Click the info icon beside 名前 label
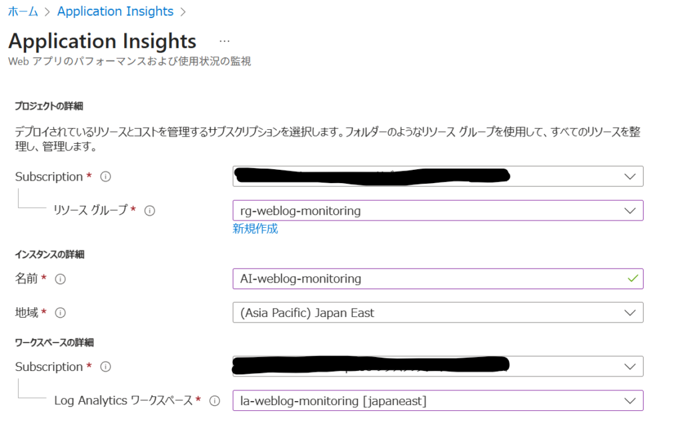The width and height of the screenshot is (683, 437). [60, 279]
